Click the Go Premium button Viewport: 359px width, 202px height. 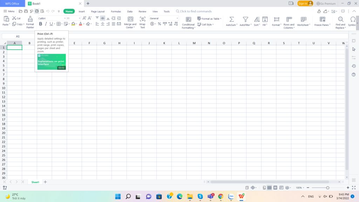click(326, 4)
